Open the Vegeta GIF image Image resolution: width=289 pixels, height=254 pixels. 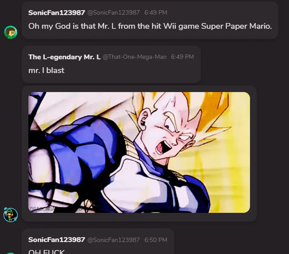pyautogui.click(x=139, y=152)
